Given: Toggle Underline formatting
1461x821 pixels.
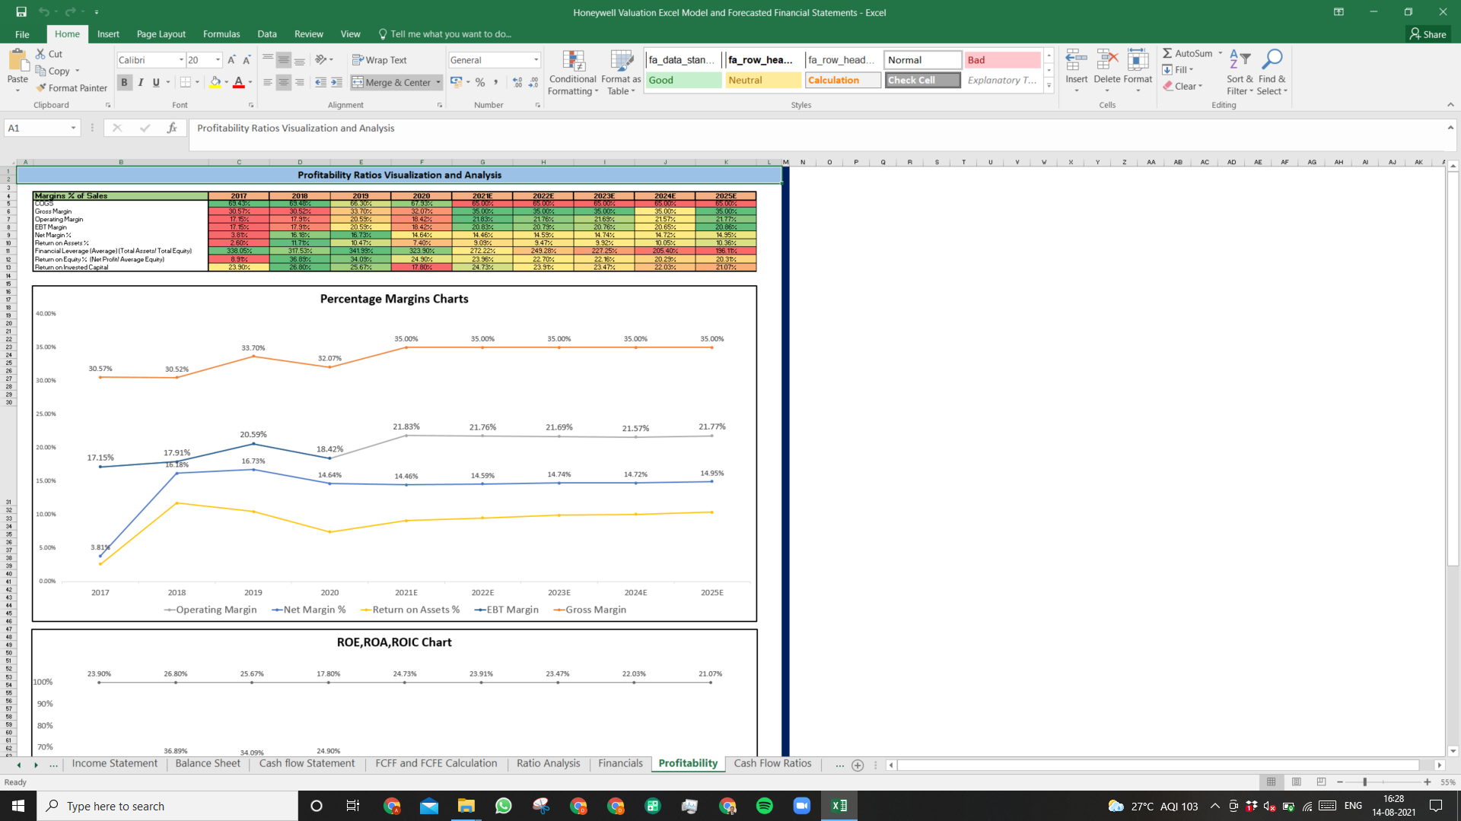Looking at the screenshot, I should pyautogui.click(x=156, y=82).
